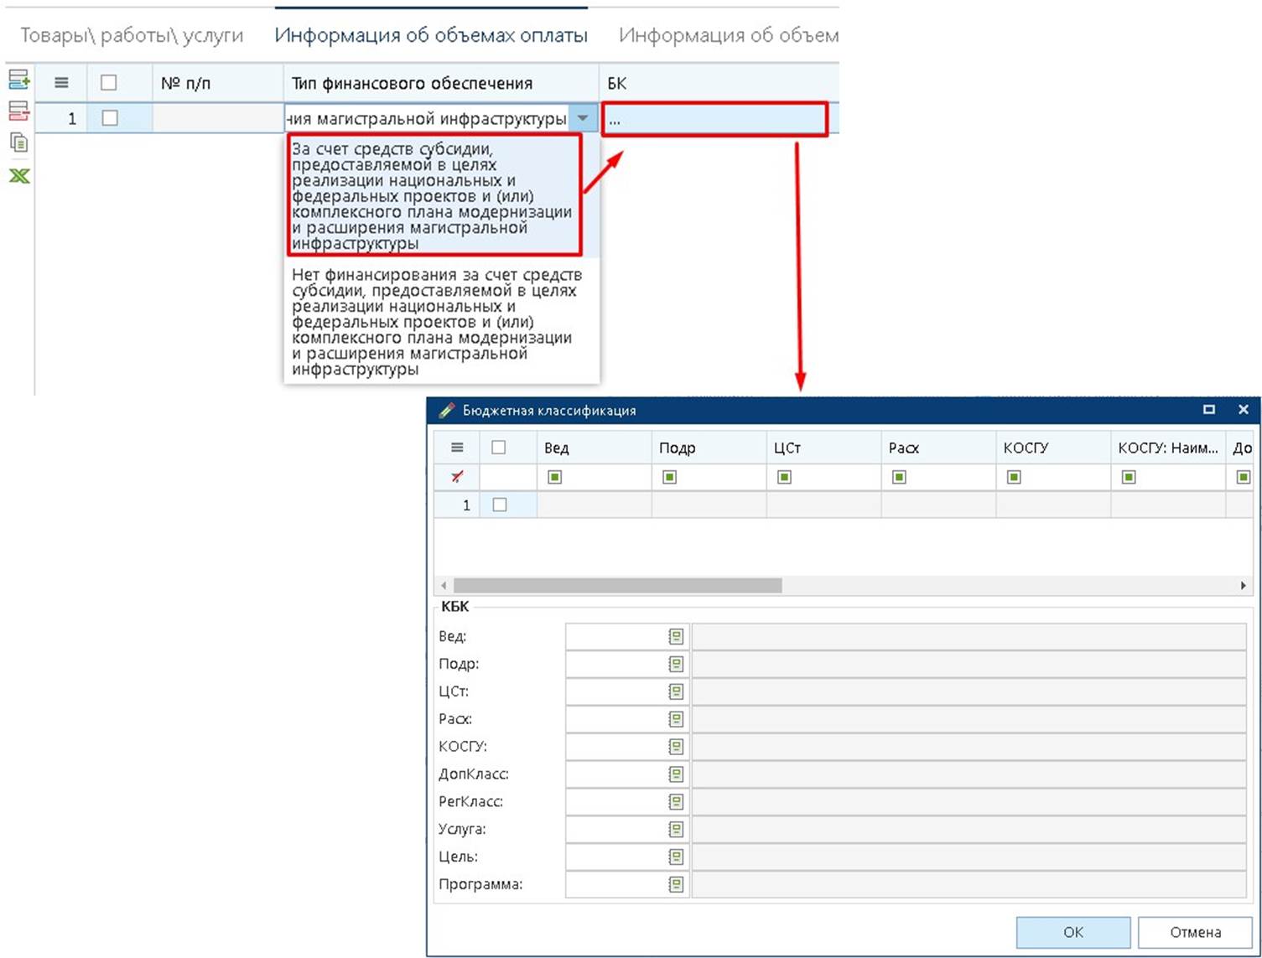This screenshot has height=958, width=1262.
Task: Add a new row using the insert-row icon
Action: [x=18, y=80]
